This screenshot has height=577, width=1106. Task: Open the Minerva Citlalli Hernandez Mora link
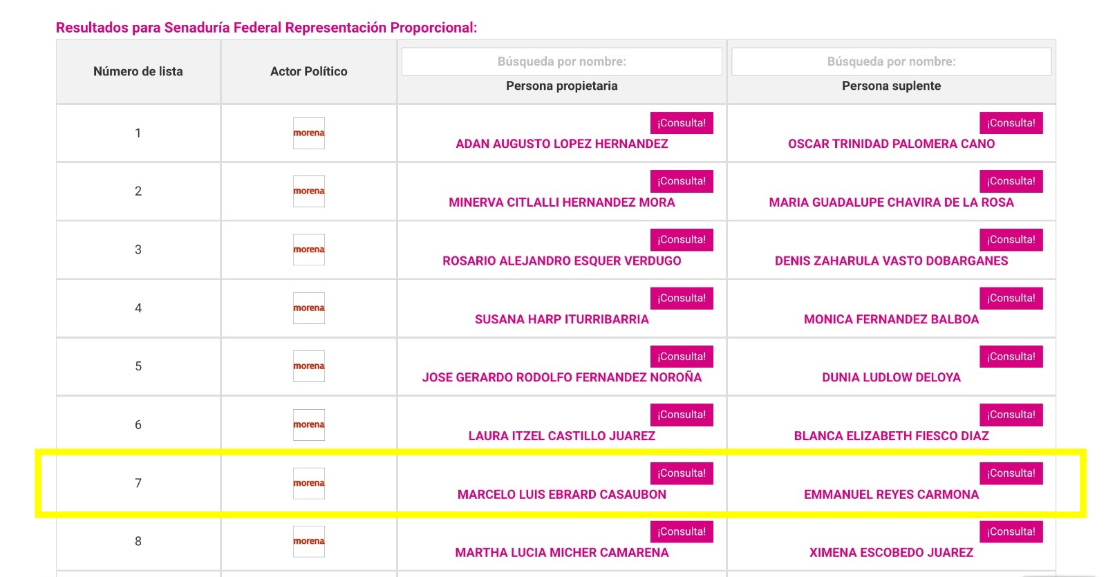pyautogui.click(x=561, y=202)
